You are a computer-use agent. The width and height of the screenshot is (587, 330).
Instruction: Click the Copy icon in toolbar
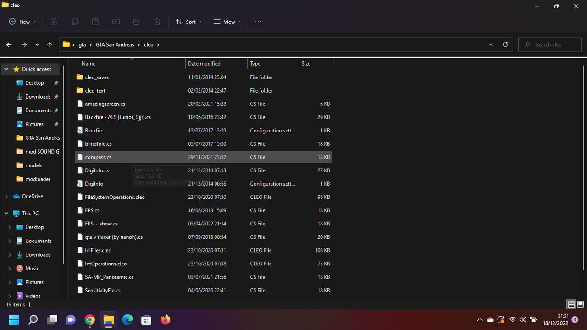[75, 22]
